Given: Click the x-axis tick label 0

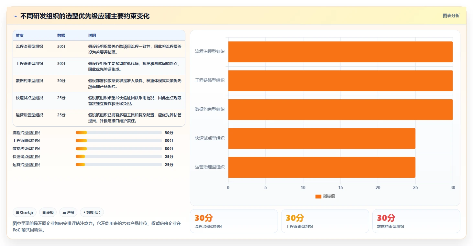Looking at the screenshot, I should (x=228, y=187).
